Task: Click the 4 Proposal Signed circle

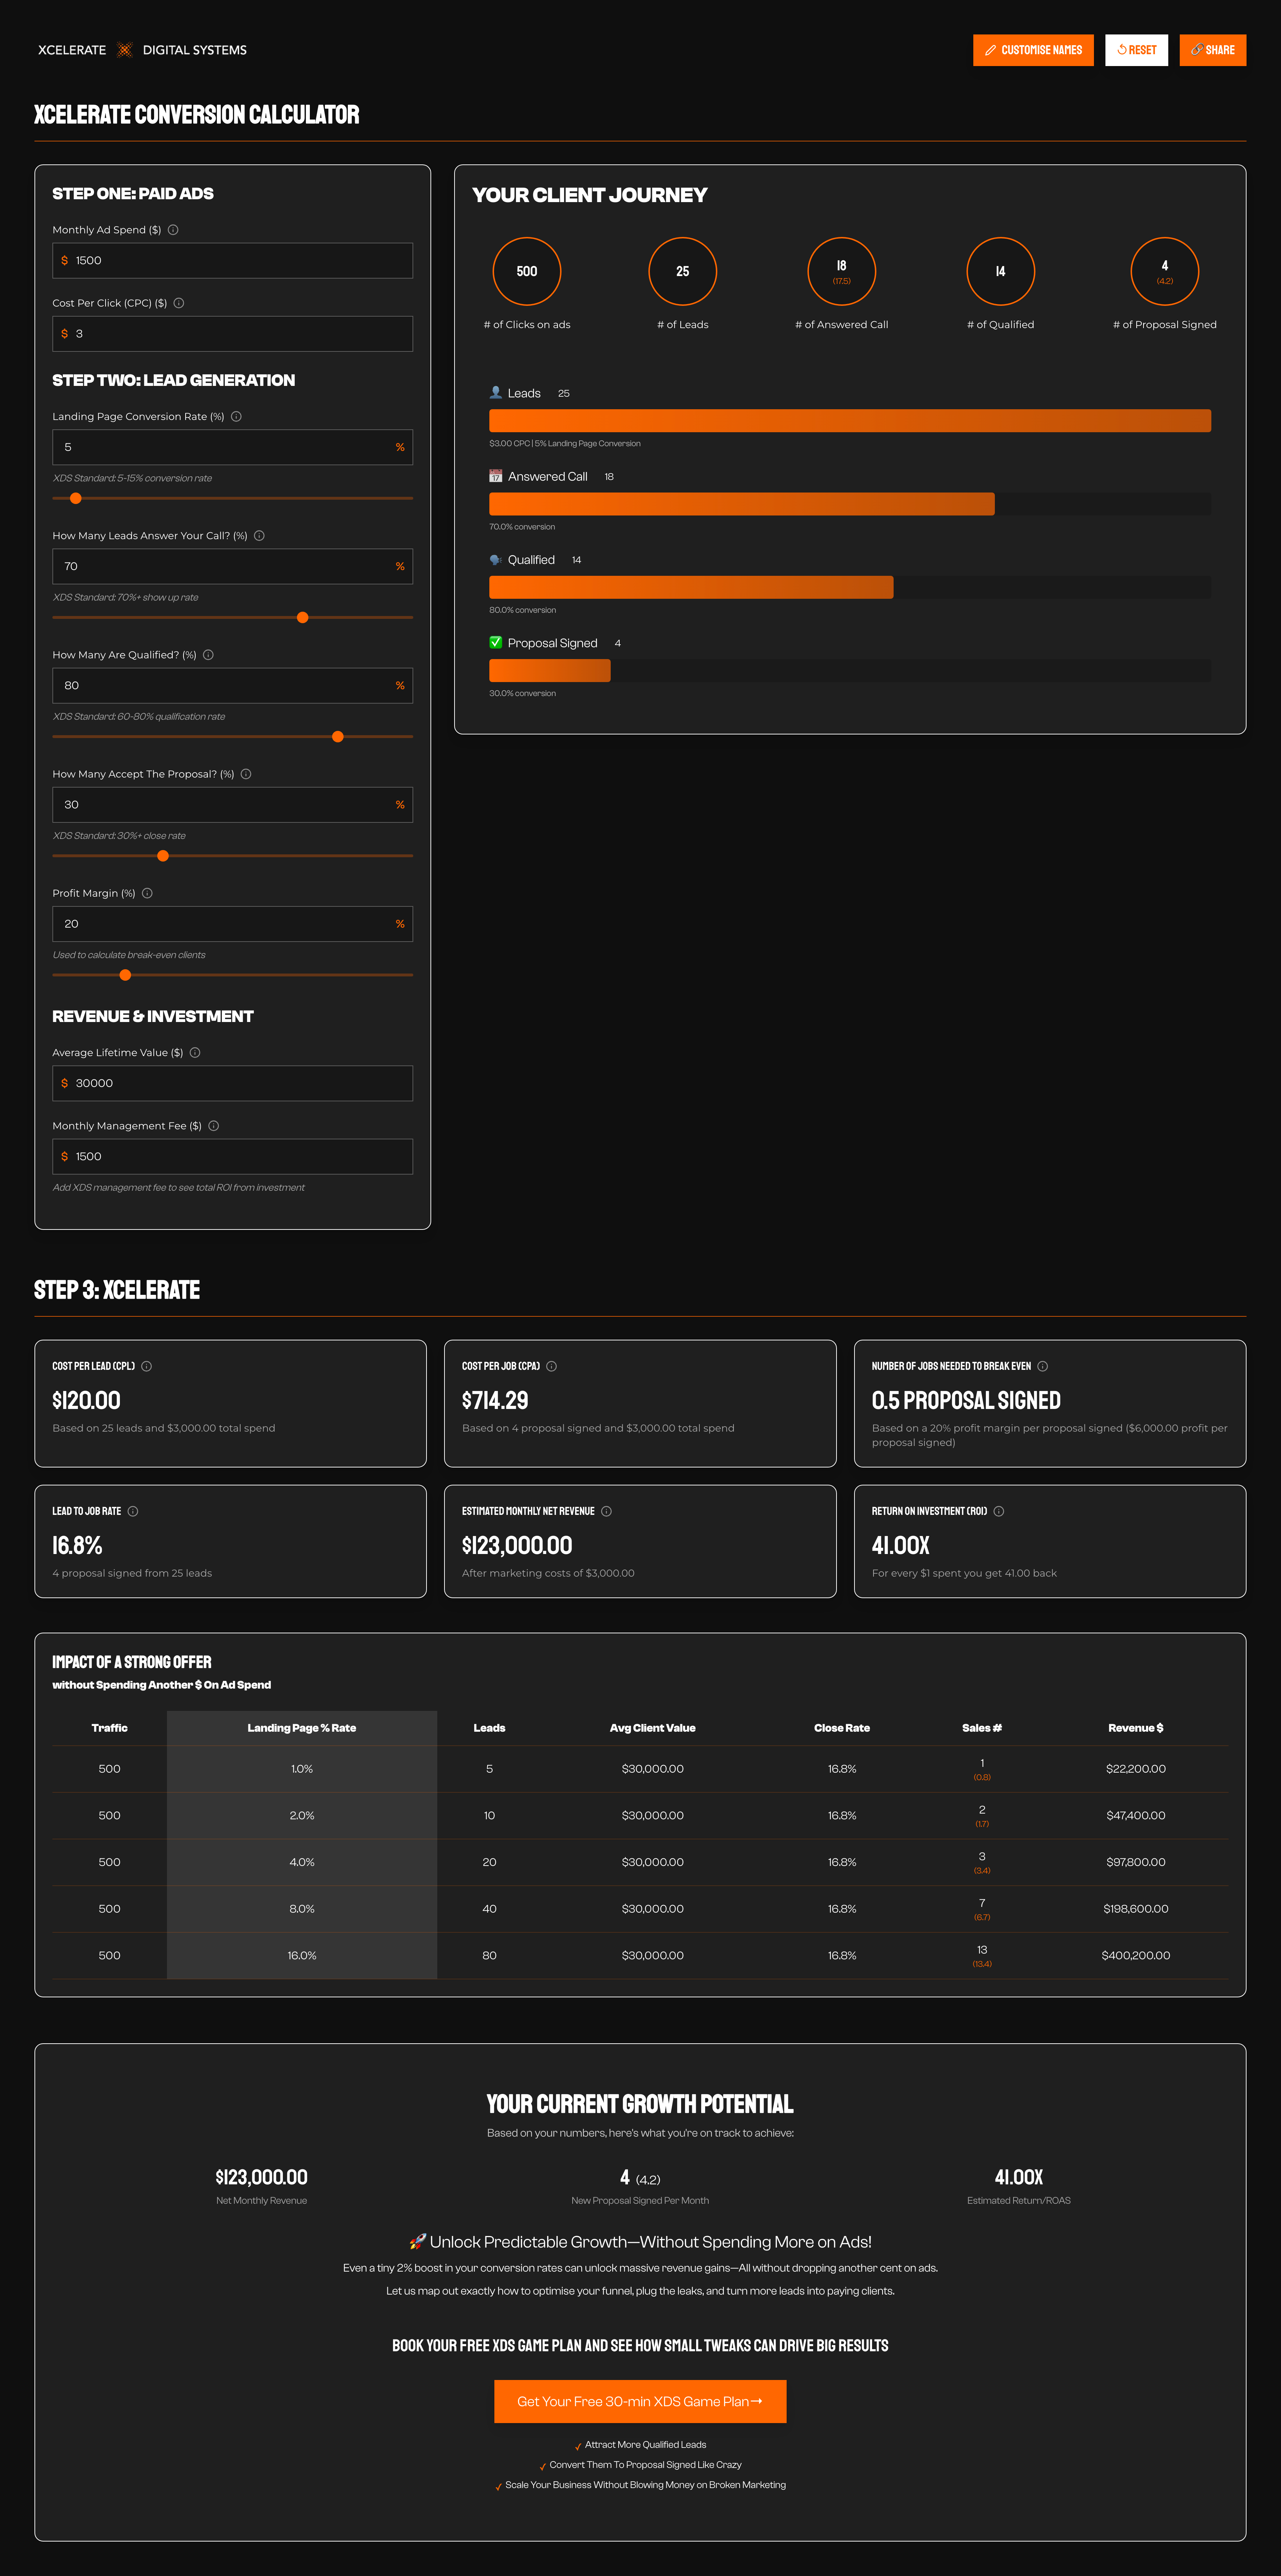Action: [1165, 271]
